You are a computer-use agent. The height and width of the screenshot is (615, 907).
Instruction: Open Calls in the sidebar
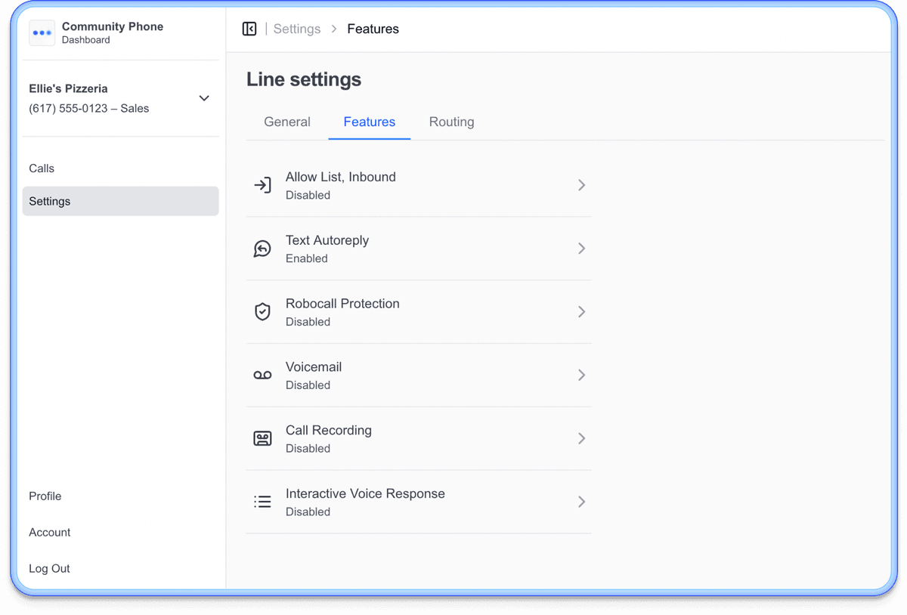tap(42, 168)
